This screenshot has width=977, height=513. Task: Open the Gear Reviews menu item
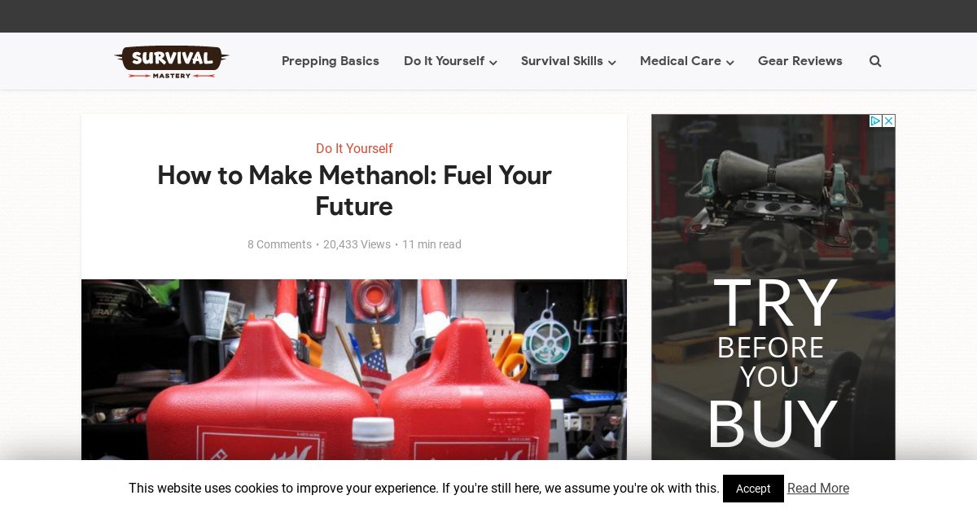click(800, 61)
